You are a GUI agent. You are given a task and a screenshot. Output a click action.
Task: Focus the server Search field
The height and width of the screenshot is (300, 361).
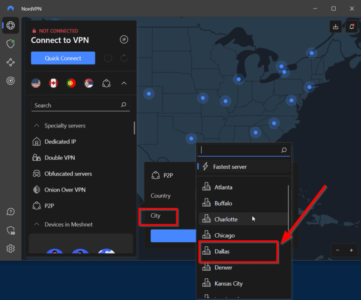point(80,105)
